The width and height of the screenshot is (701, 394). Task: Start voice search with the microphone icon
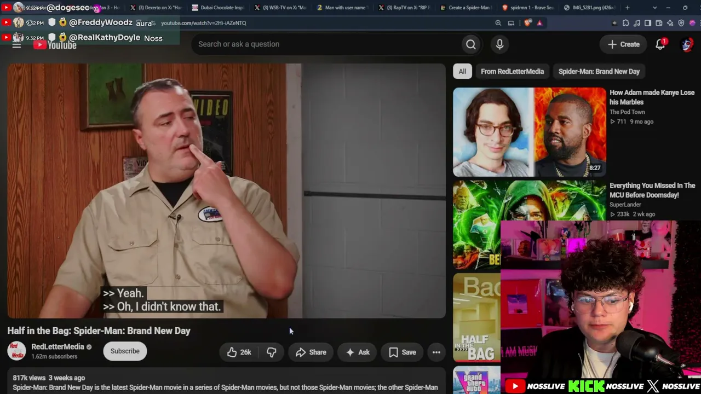point(499,44)
